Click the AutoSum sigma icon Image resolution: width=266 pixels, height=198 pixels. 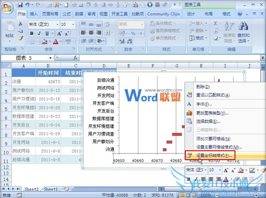coord(215,23)
